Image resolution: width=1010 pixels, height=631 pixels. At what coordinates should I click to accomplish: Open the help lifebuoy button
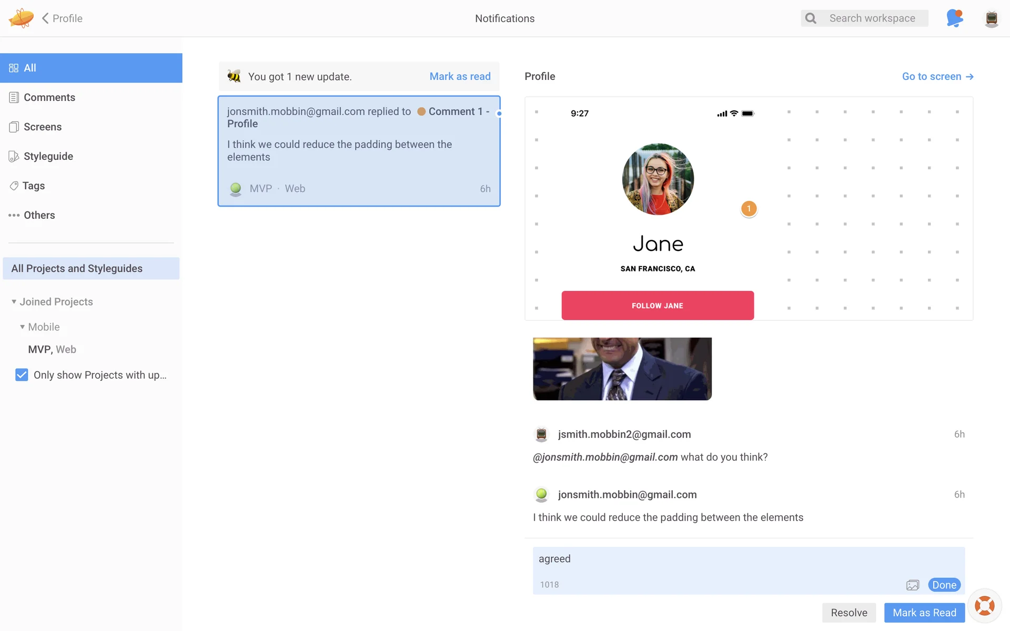pos(984,606)
